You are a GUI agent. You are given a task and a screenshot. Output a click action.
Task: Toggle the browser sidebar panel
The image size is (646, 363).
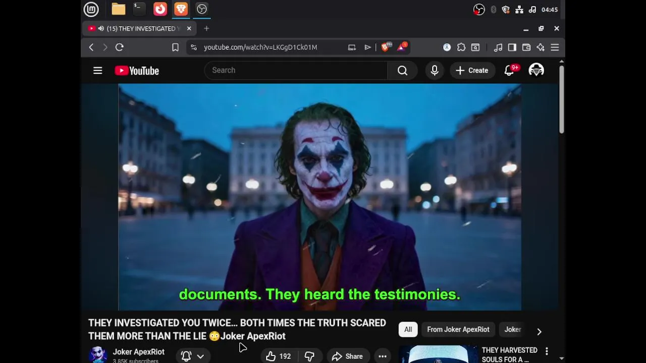point(512,47)
